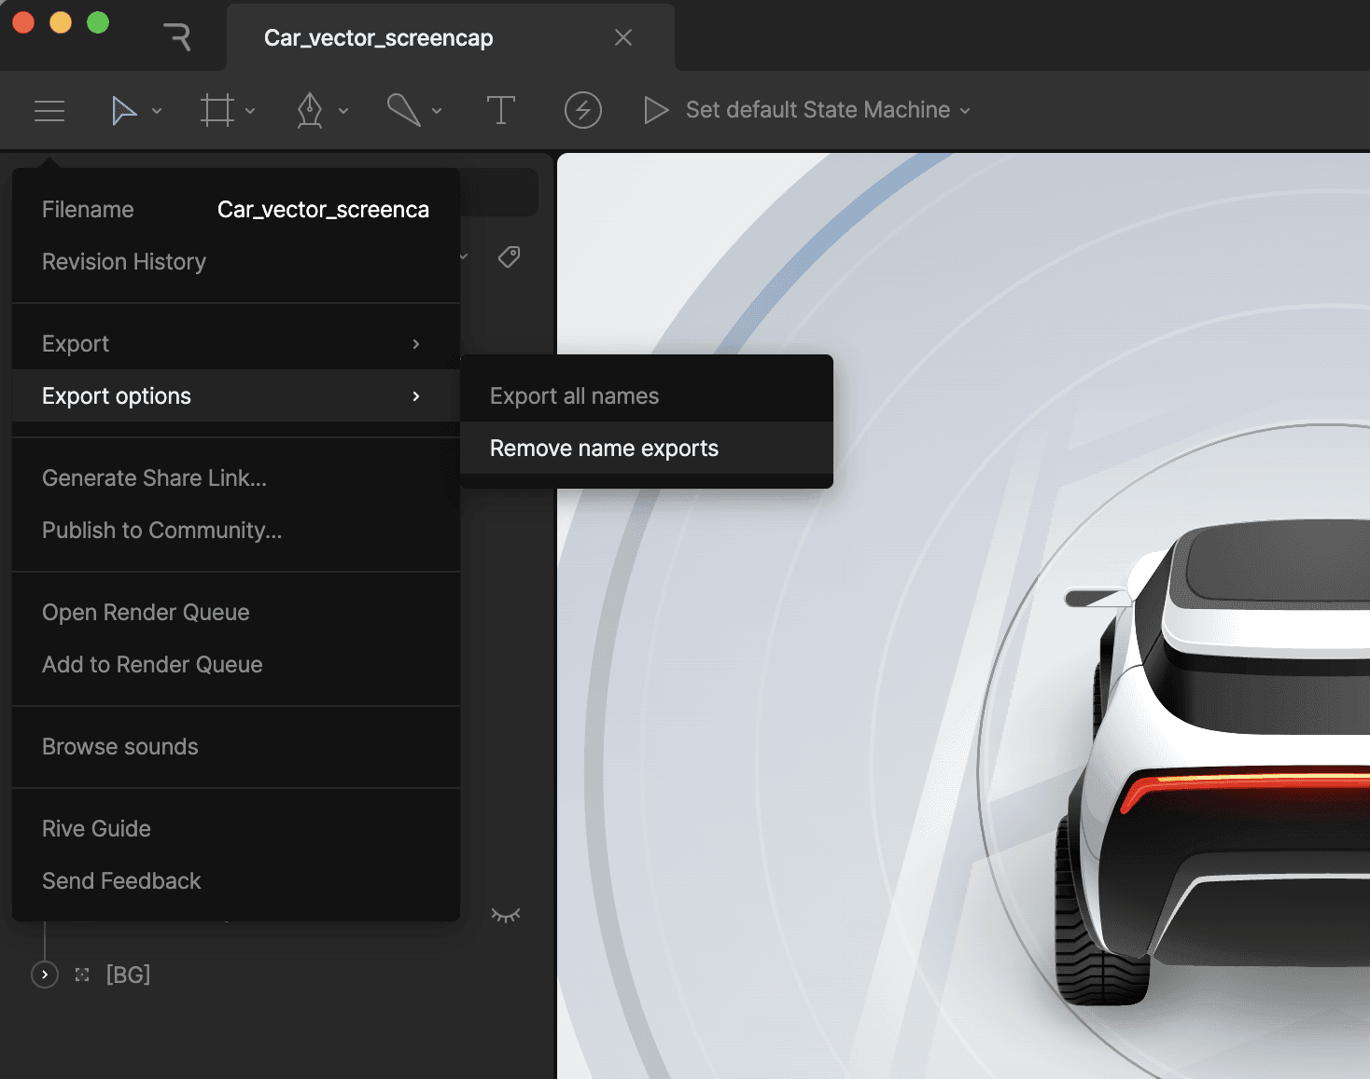Open Revision History
This screenshot has height=1079, width=1370.
[x=124, y=262]
